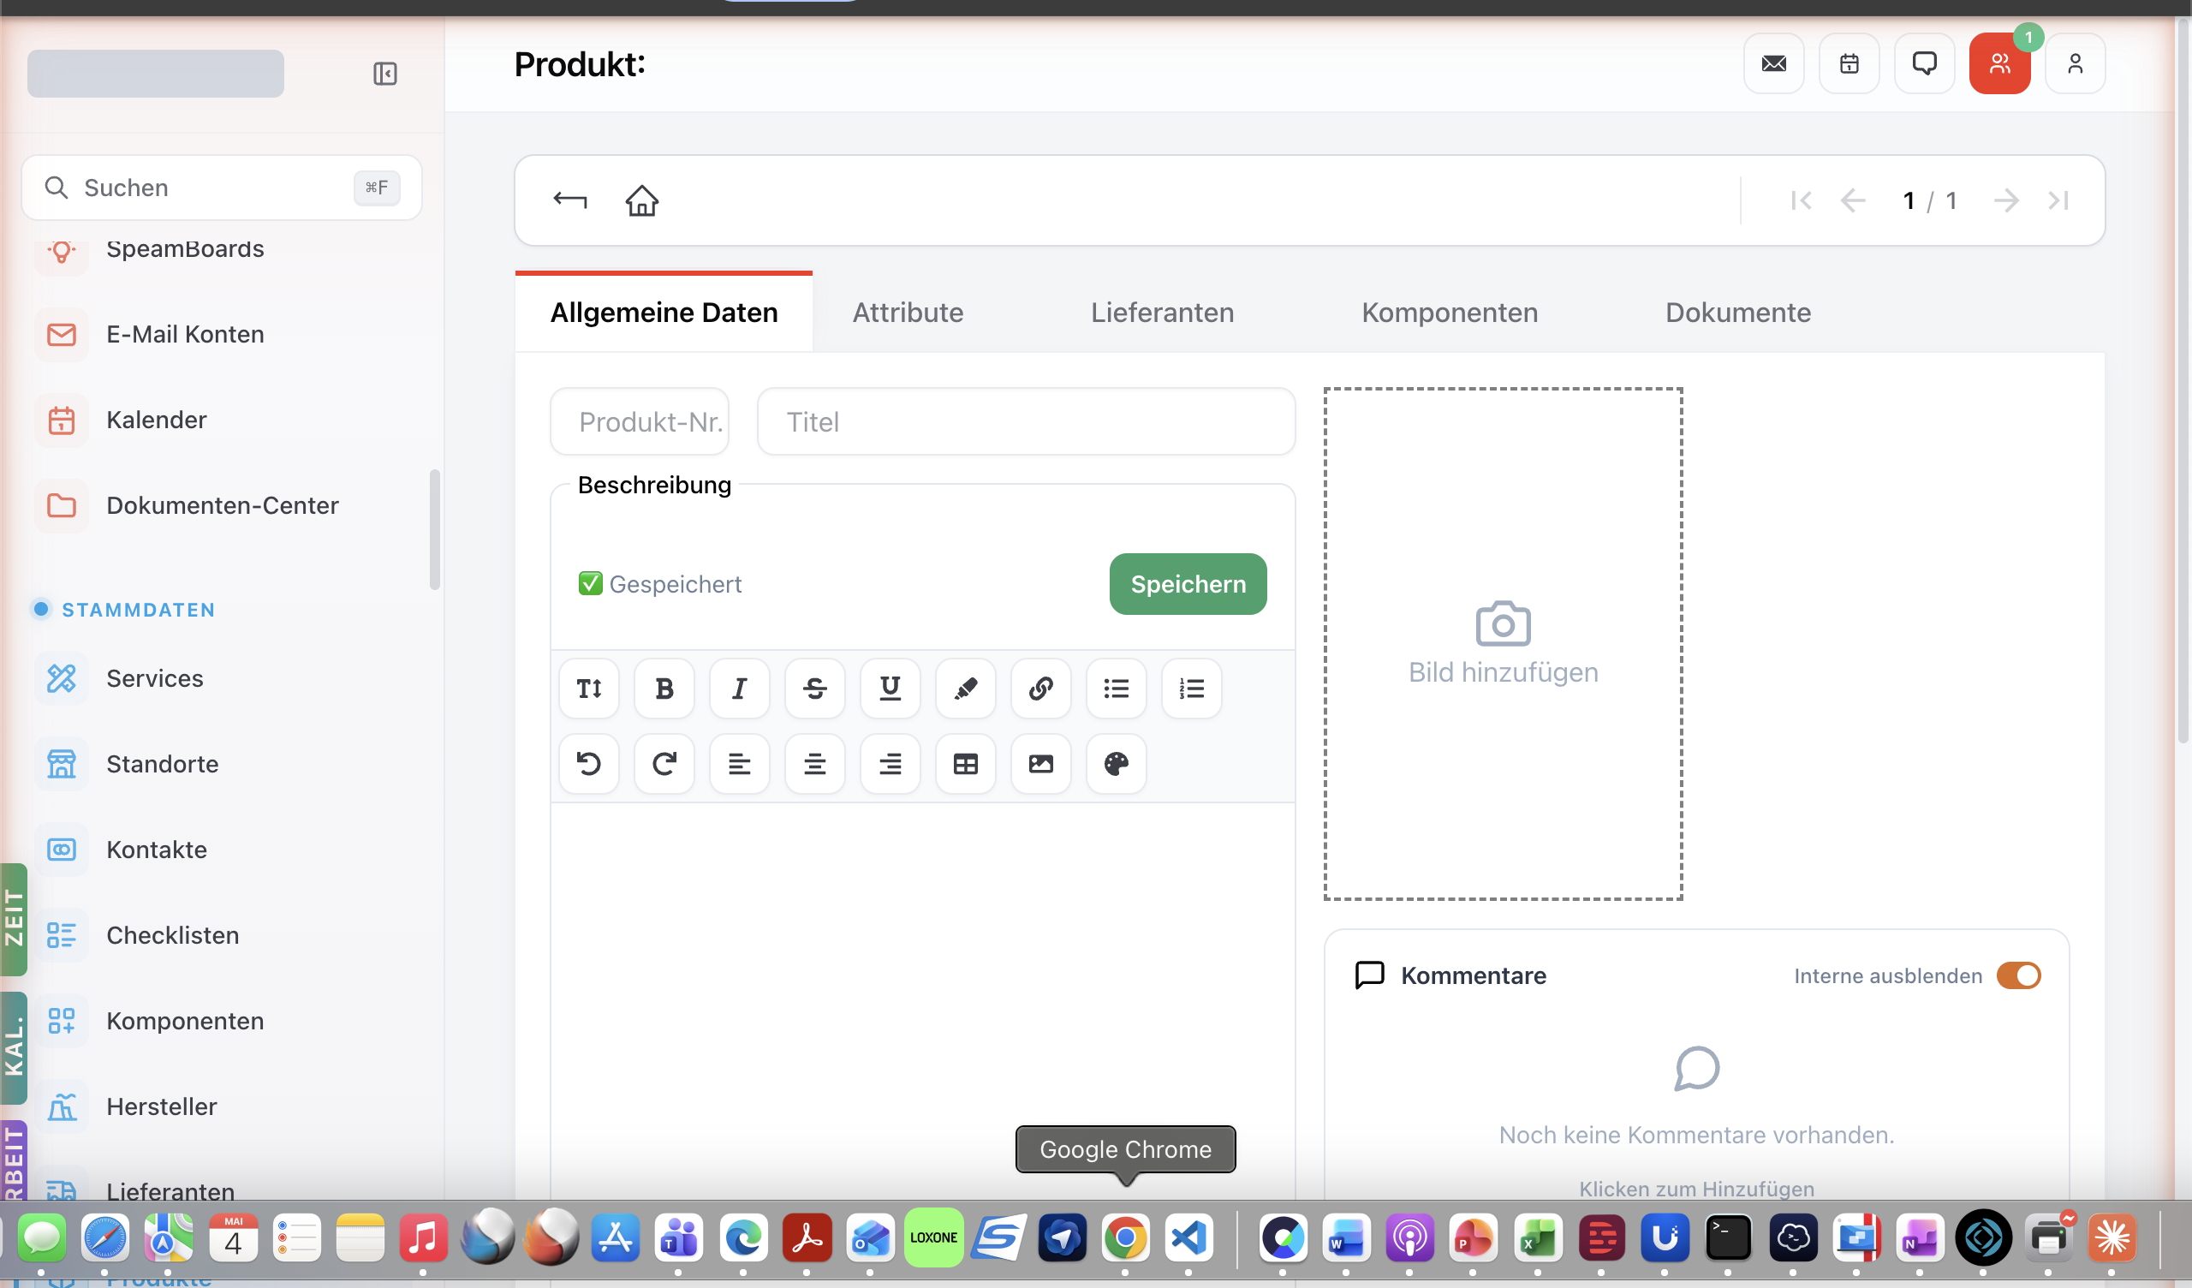Toggle the Interne ausblenden switch
This screenshot has width=2192, height=1288.
tap(2018, 975)
